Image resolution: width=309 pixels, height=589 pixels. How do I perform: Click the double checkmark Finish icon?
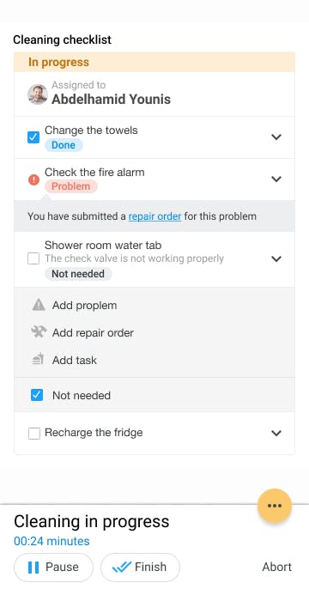point(122,567)
